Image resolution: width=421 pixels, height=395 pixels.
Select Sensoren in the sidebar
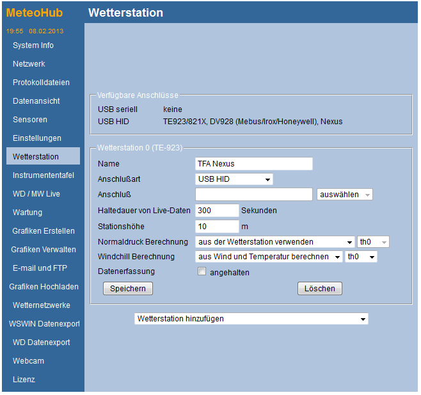(x=30, y=120)
